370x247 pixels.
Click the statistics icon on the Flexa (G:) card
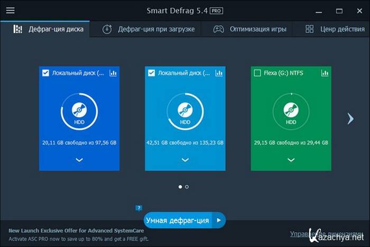pos(325,73)
